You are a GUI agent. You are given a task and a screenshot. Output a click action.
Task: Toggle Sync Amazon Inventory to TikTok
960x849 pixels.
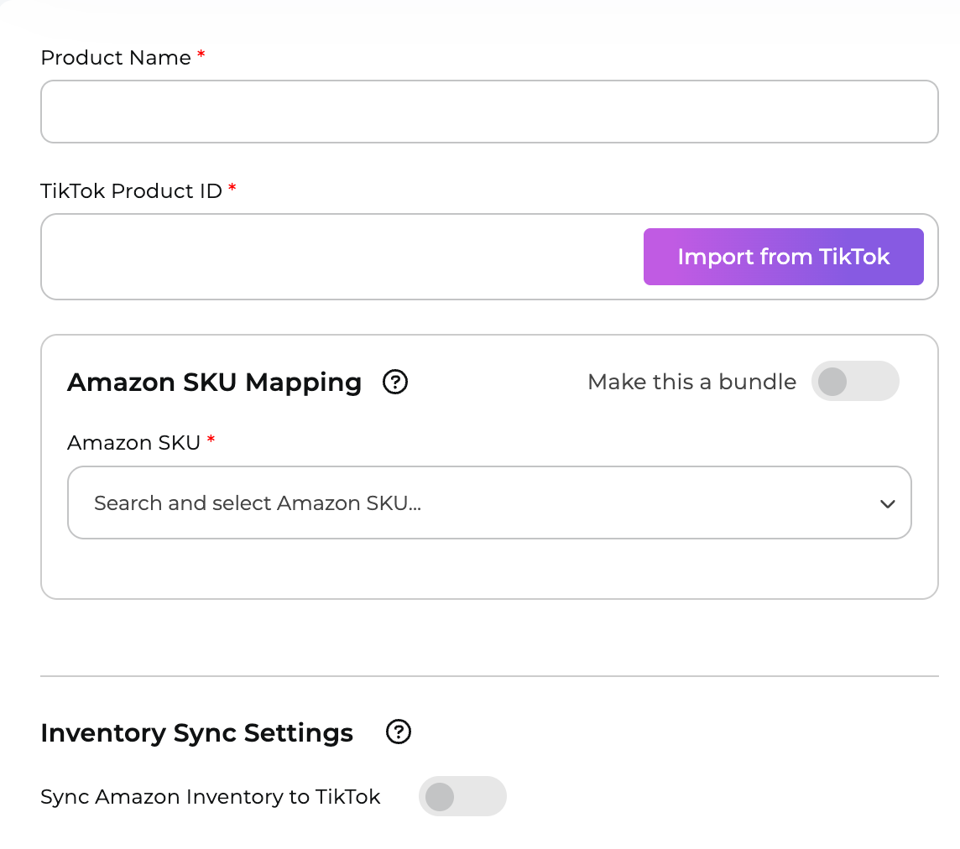coord(462,796)
